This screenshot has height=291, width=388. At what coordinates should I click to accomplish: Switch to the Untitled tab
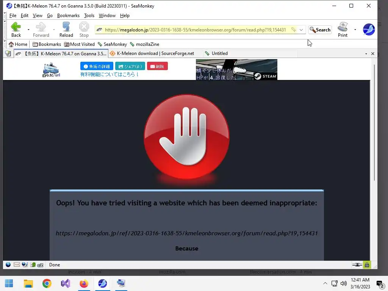click(x=250, y=53)
